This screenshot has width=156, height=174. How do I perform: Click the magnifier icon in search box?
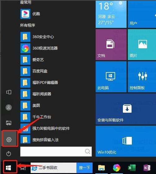click(87, 151)
